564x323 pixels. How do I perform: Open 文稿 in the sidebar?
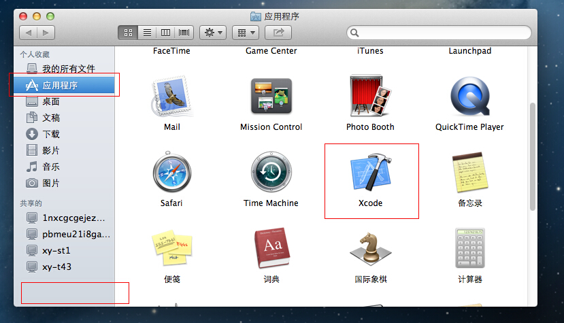64,118
